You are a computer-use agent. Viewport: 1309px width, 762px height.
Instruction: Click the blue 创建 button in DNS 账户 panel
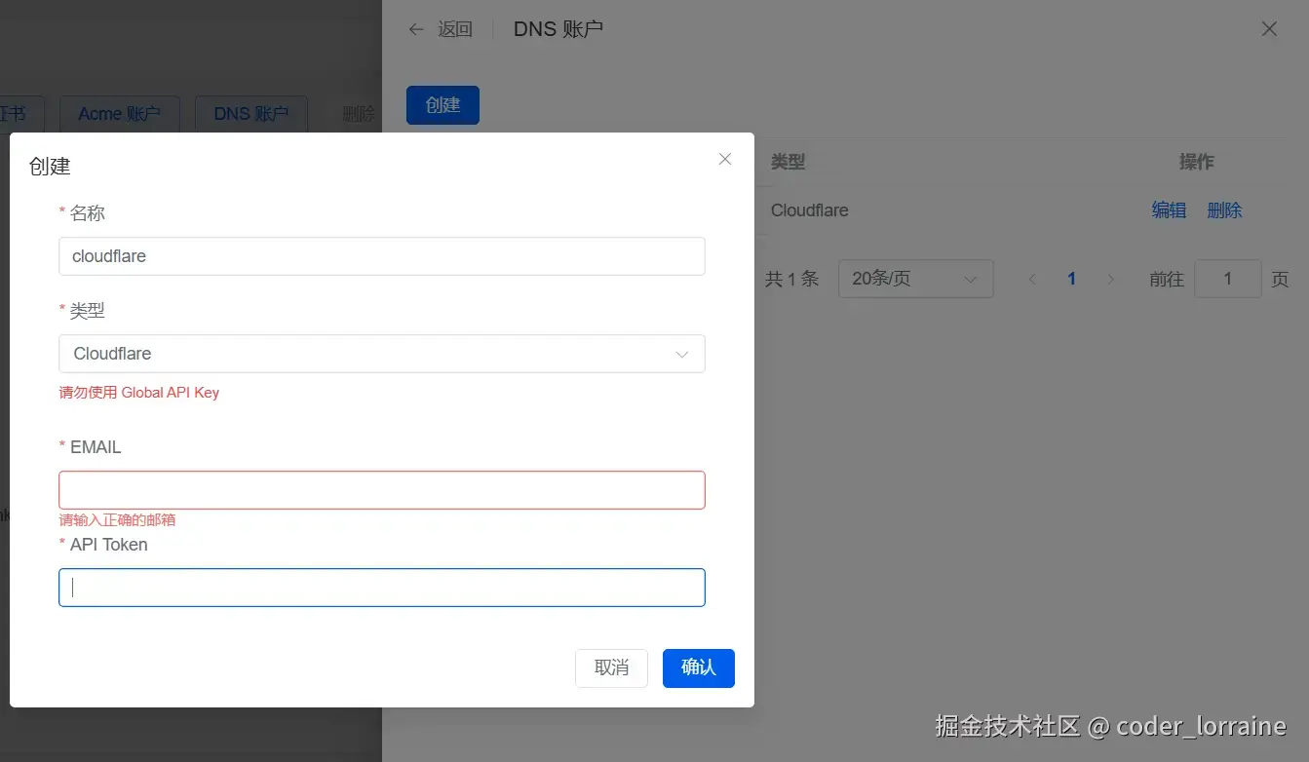tap(443, 105)
